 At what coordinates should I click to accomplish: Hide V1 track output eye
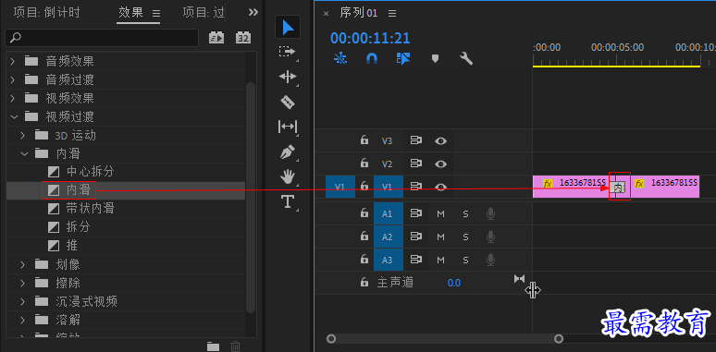(x=440, y=187)
